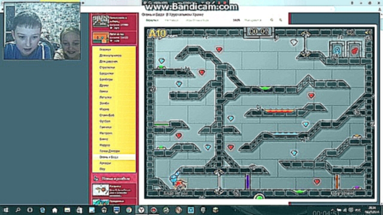The width and height of the screenshot is (383, 215).
Task: Open the Windows Start menu
Action: point(5,210)
